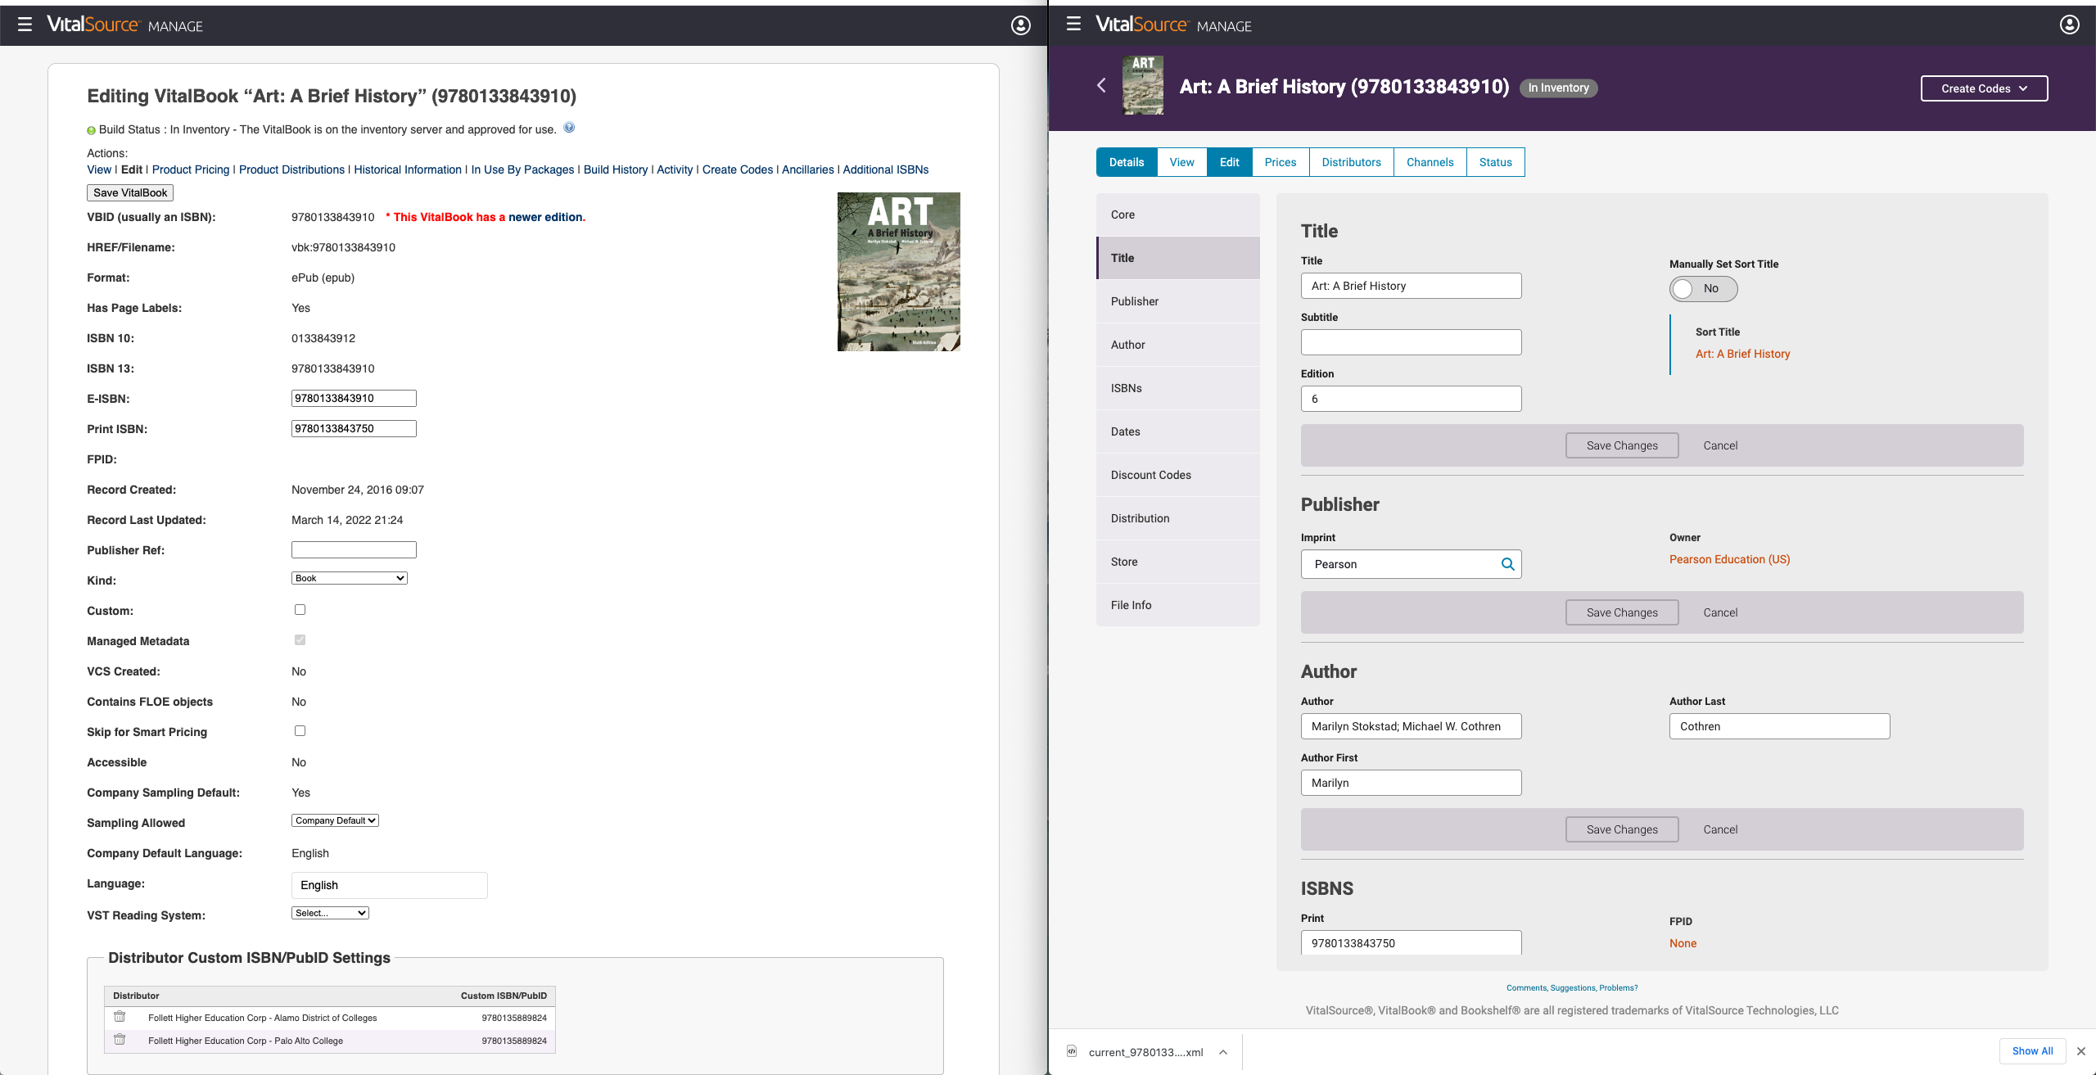The image size is (2096, 1075).
Task: Delete the Palo Alto College distributor row
Action: 120,1040
